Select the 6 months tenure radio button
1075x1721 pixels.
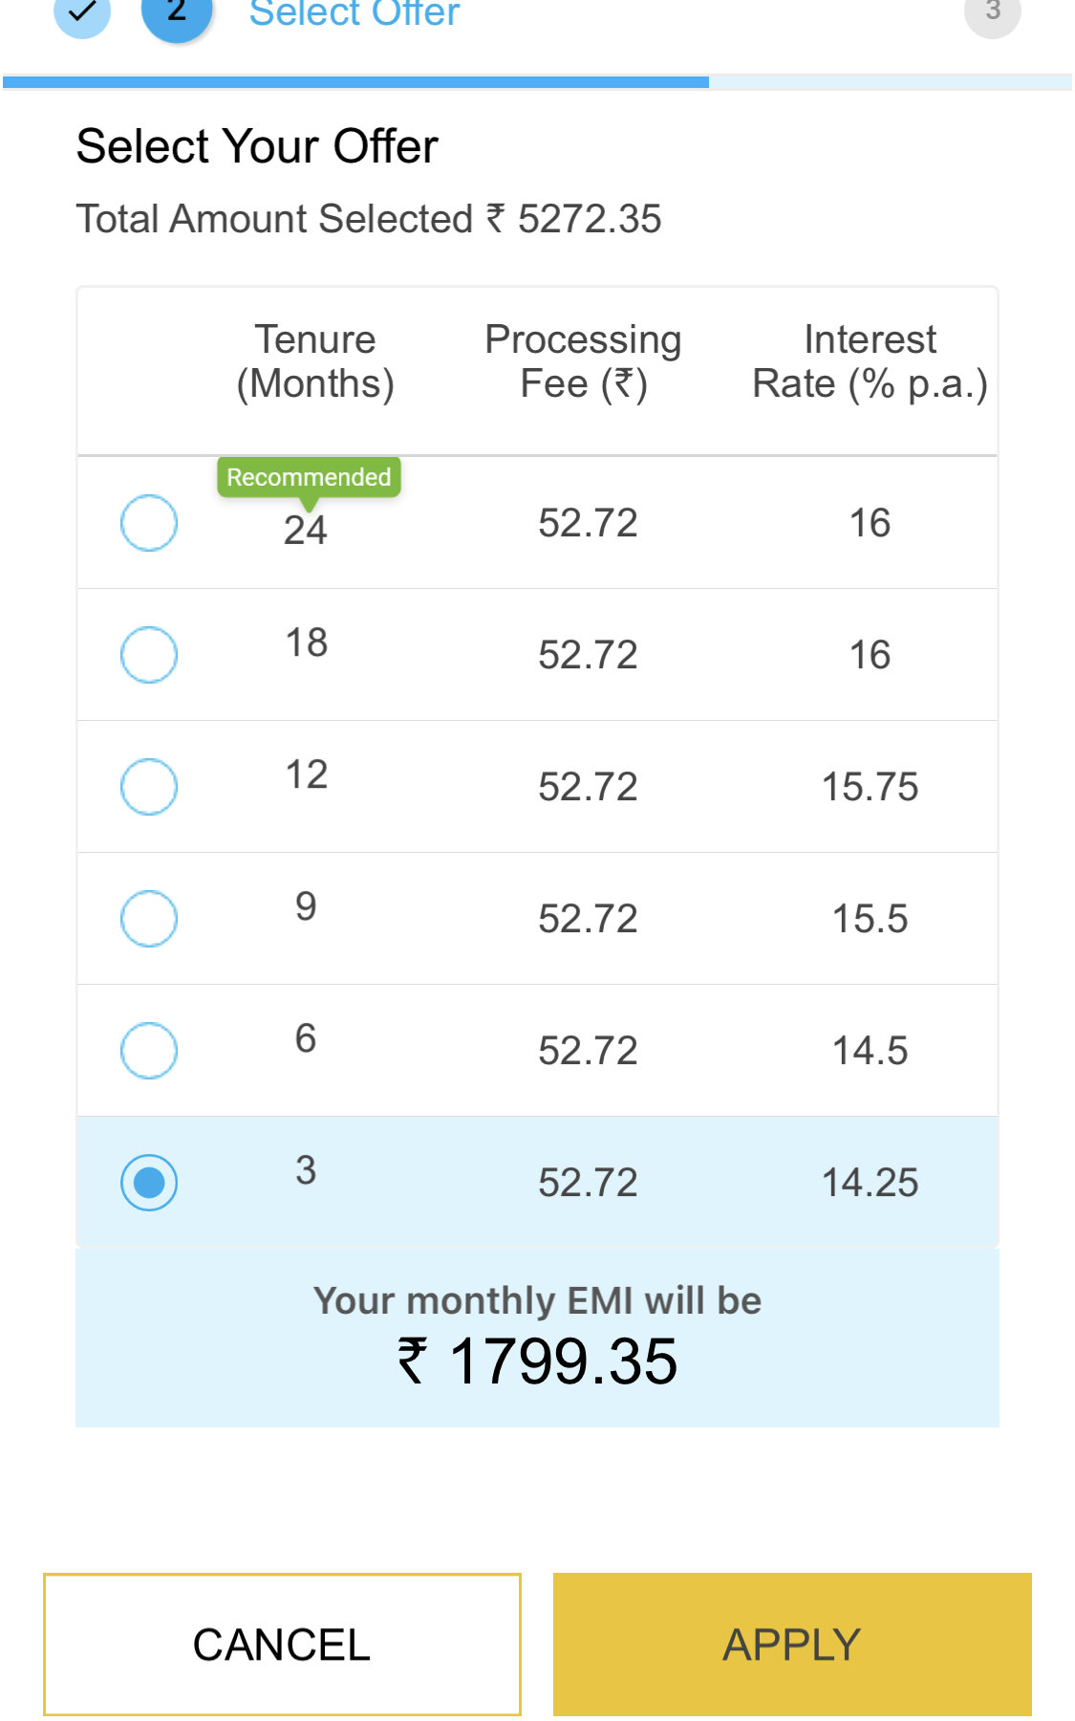click(149, 1051)
